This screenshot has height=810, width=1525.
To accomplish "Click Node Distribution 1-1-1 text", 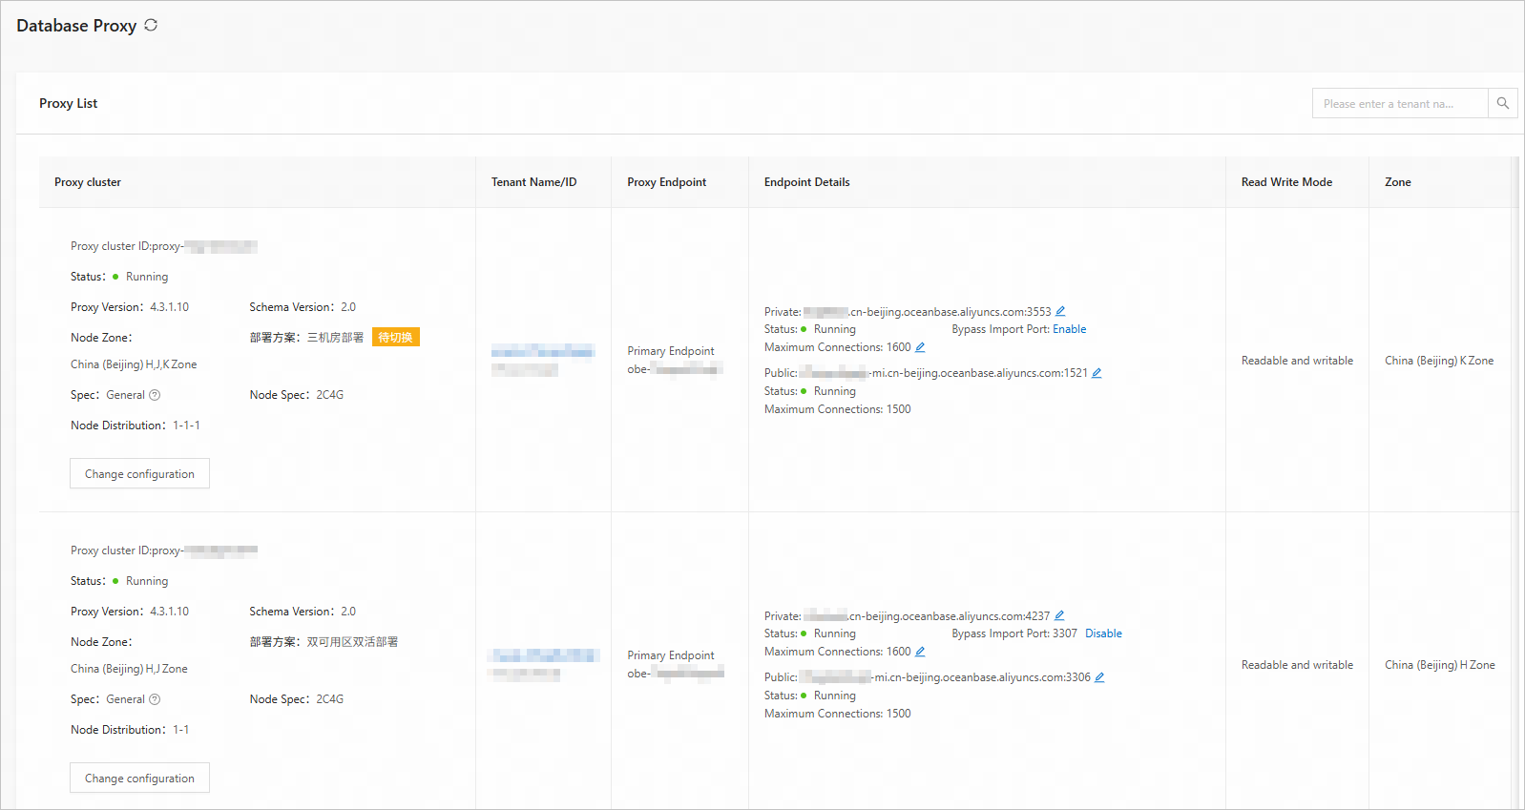I will 136,426.
